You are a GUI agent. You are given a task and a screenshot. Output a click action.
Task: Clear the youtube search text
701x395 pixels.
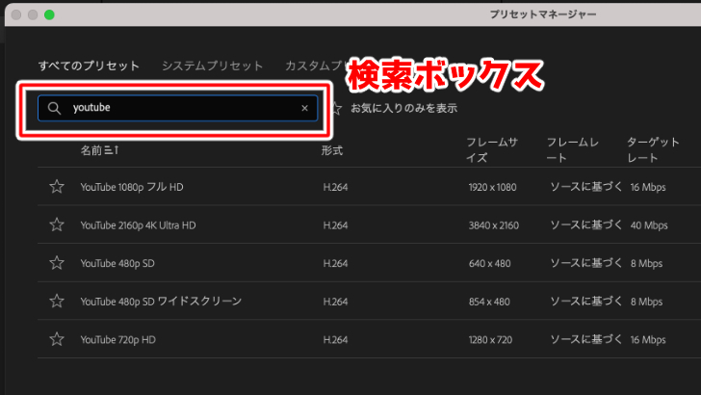point(304,108)
